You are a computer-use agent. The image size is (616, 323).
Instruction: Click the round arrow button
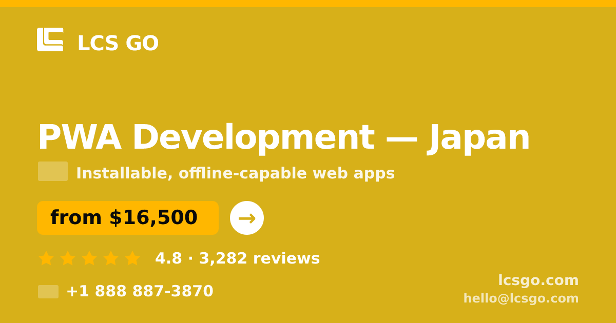[x=247, y=218]
